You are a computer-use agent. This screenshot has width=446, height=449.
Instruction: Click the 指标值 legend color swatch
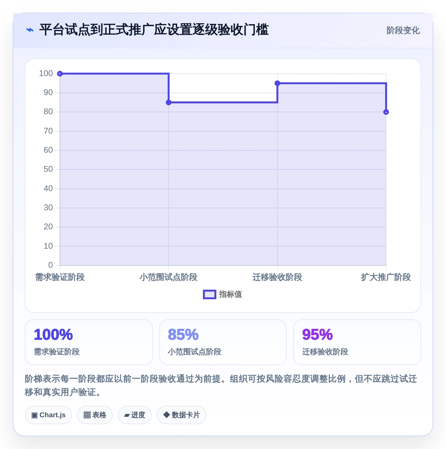210,294
